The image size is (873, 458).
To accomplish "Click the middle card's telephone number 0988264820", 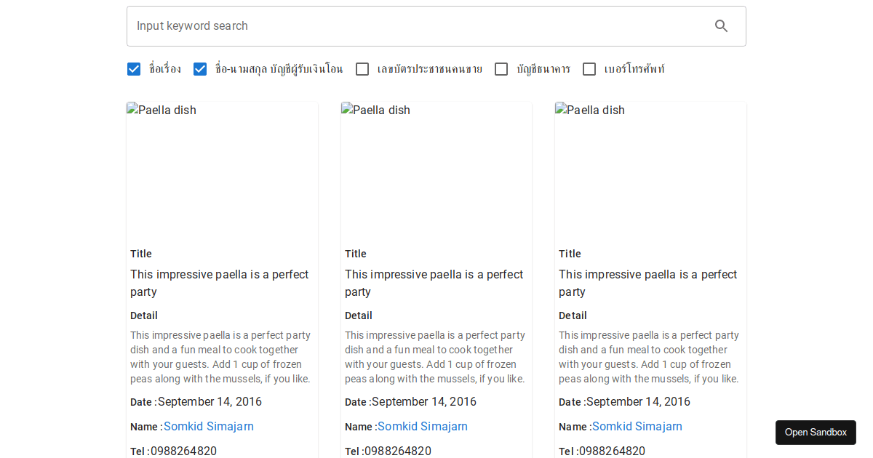I will 398,451.
